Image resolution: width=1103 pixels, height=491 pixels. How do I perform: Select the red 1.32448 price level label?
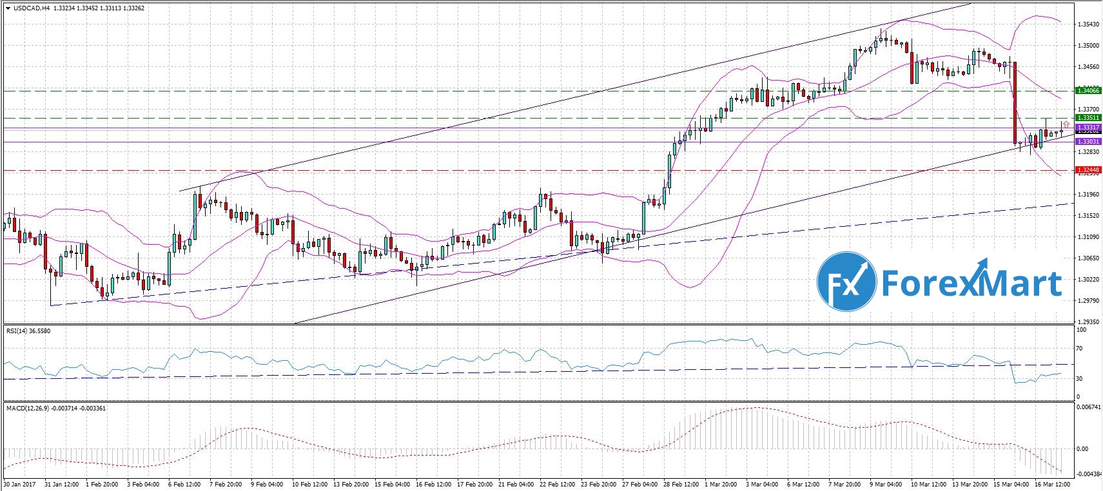[x=1088, y=170]
